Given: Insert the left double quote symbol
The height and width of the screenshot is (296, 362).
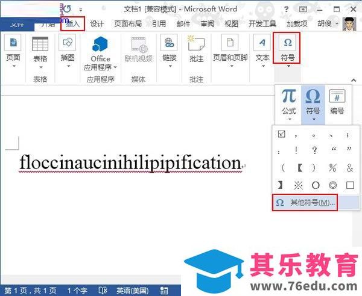Looking at the screenshot, I should coord(334,150).
